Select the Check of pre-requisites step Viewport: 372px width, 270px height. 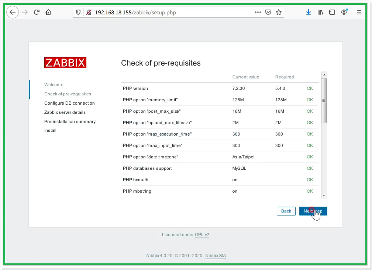(68, 94)
